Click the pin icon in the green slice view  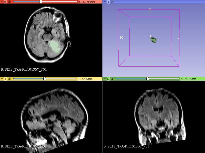105,79
